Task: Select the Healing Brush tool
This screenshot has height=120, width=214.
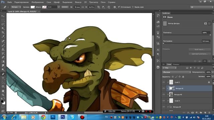Action: (x=3, y=41)
